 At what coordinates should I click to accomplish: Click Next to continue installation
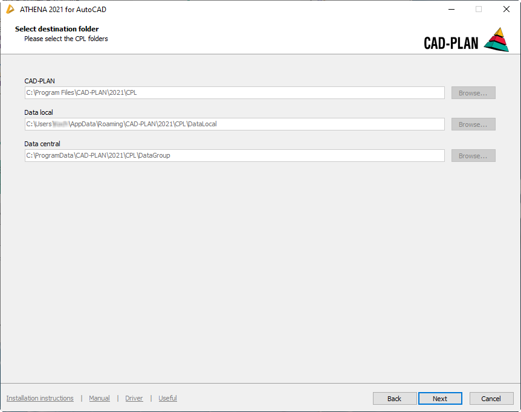pyautogui.click(x=440, y=399)
